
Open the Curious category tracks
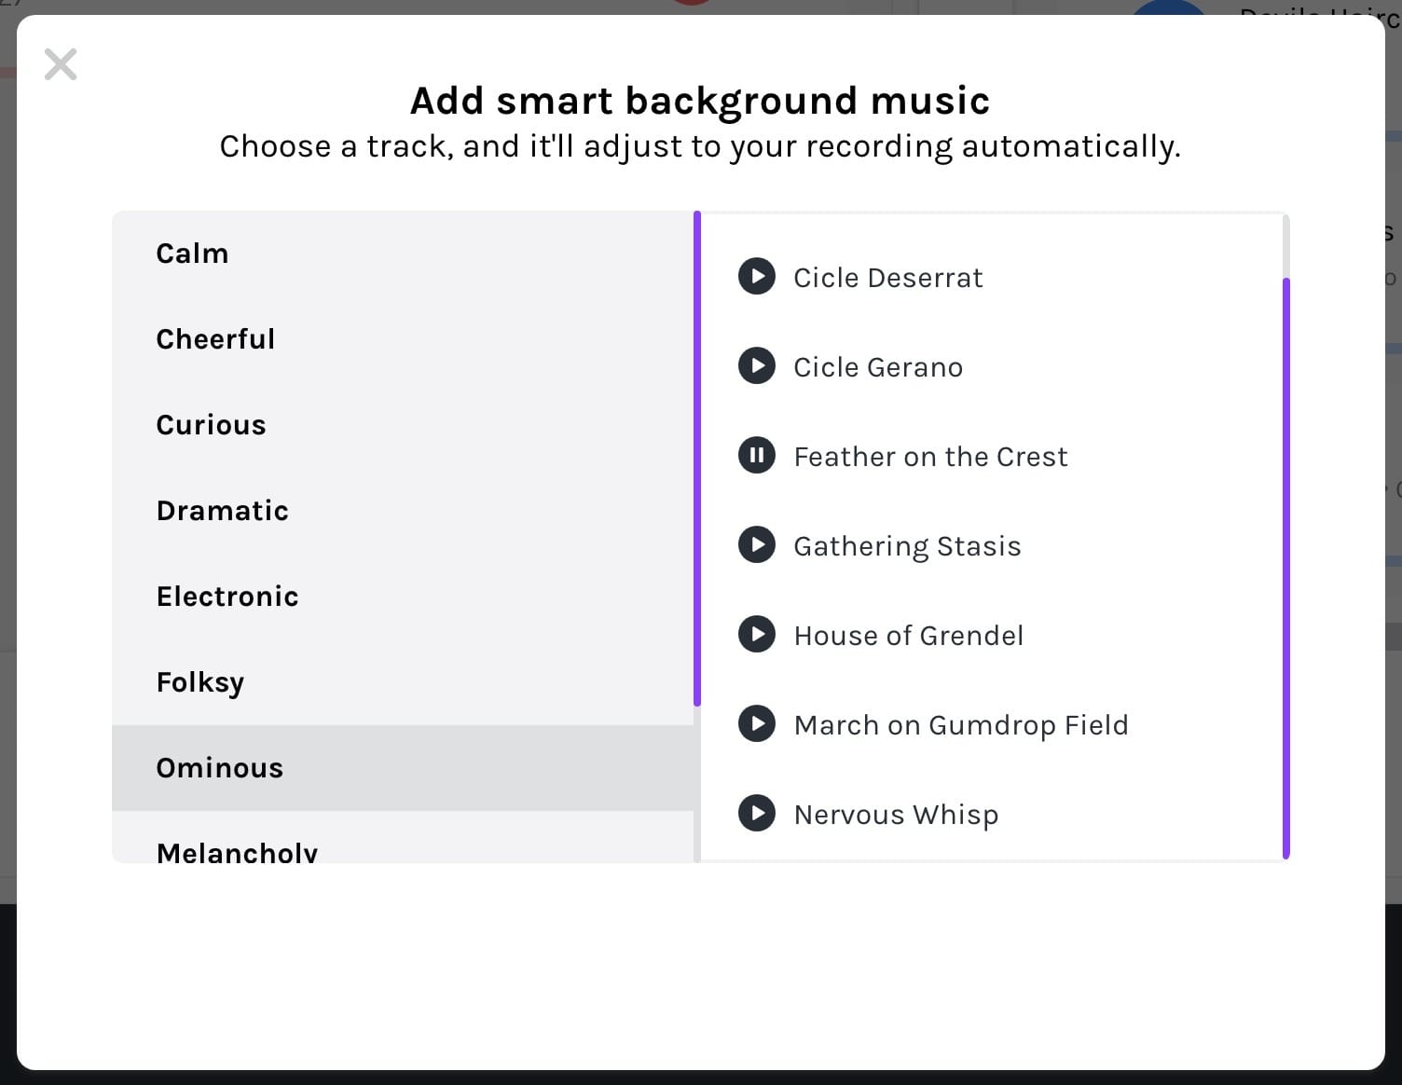[x=211, y=424]
